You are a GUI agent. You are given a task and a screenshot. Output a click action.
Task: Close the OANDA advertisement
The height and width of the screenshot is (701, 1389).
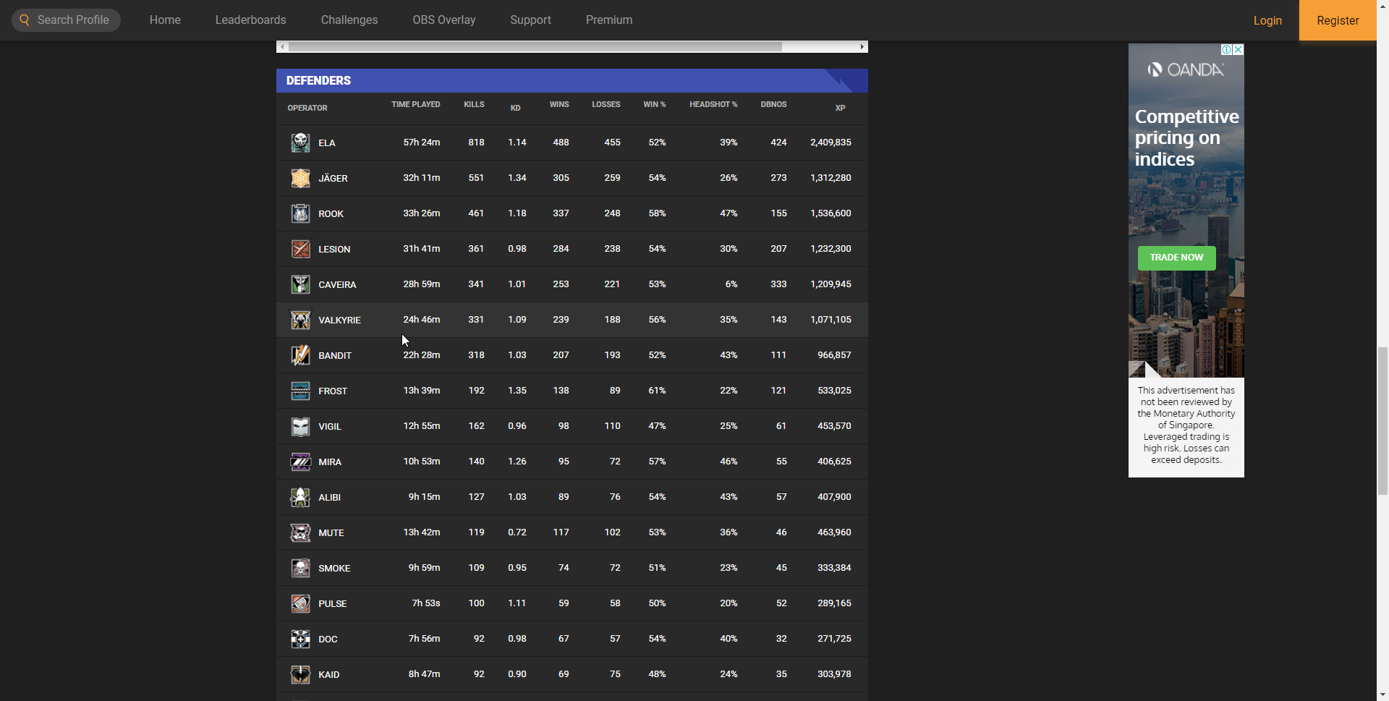tap(1238, 50)
